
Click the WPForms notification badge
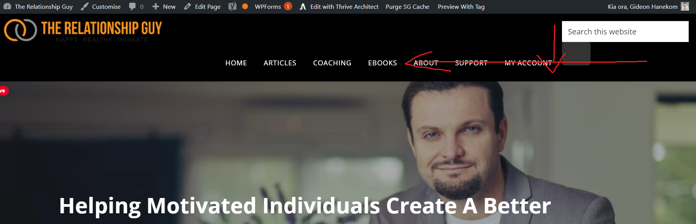288,6
